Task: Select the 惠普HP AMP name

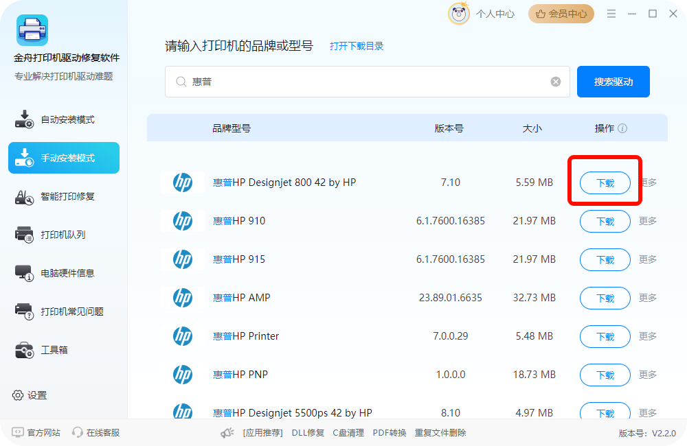Action: point(241,298)
